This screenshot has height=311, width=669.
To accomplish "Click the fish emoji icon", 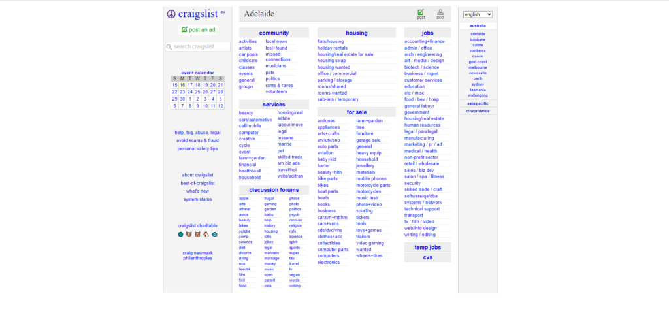I will coord(214,234).
